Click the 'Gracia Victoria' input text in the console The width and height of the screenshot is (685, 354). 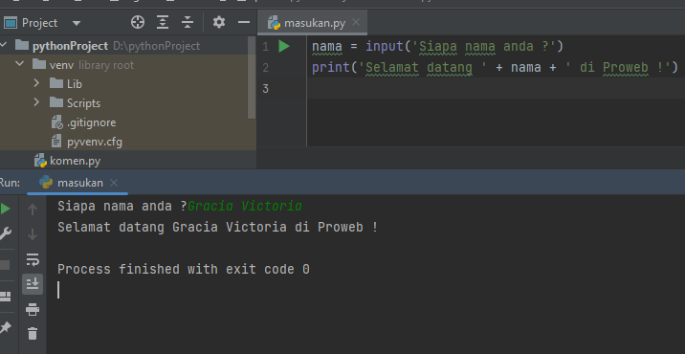coord(245,206)
